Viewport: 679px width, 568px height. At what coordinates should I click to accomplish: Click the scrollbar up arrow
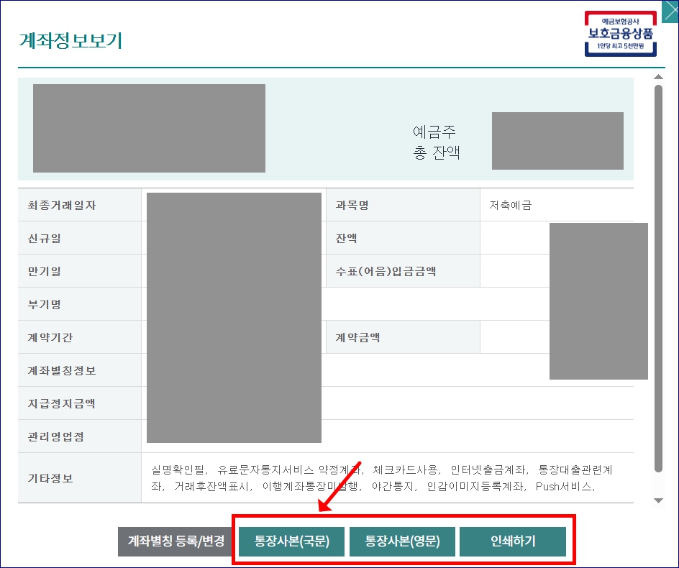point(658,77)
